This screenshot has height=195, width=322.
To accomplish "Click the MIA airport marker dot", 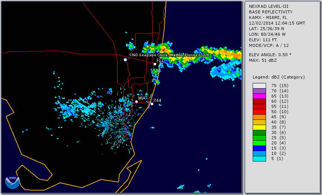I will (136, 102).
